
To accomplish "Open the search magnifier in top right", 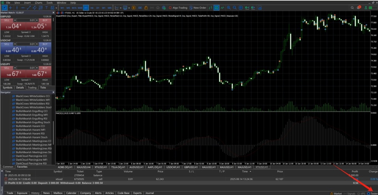I will [353, 8].
